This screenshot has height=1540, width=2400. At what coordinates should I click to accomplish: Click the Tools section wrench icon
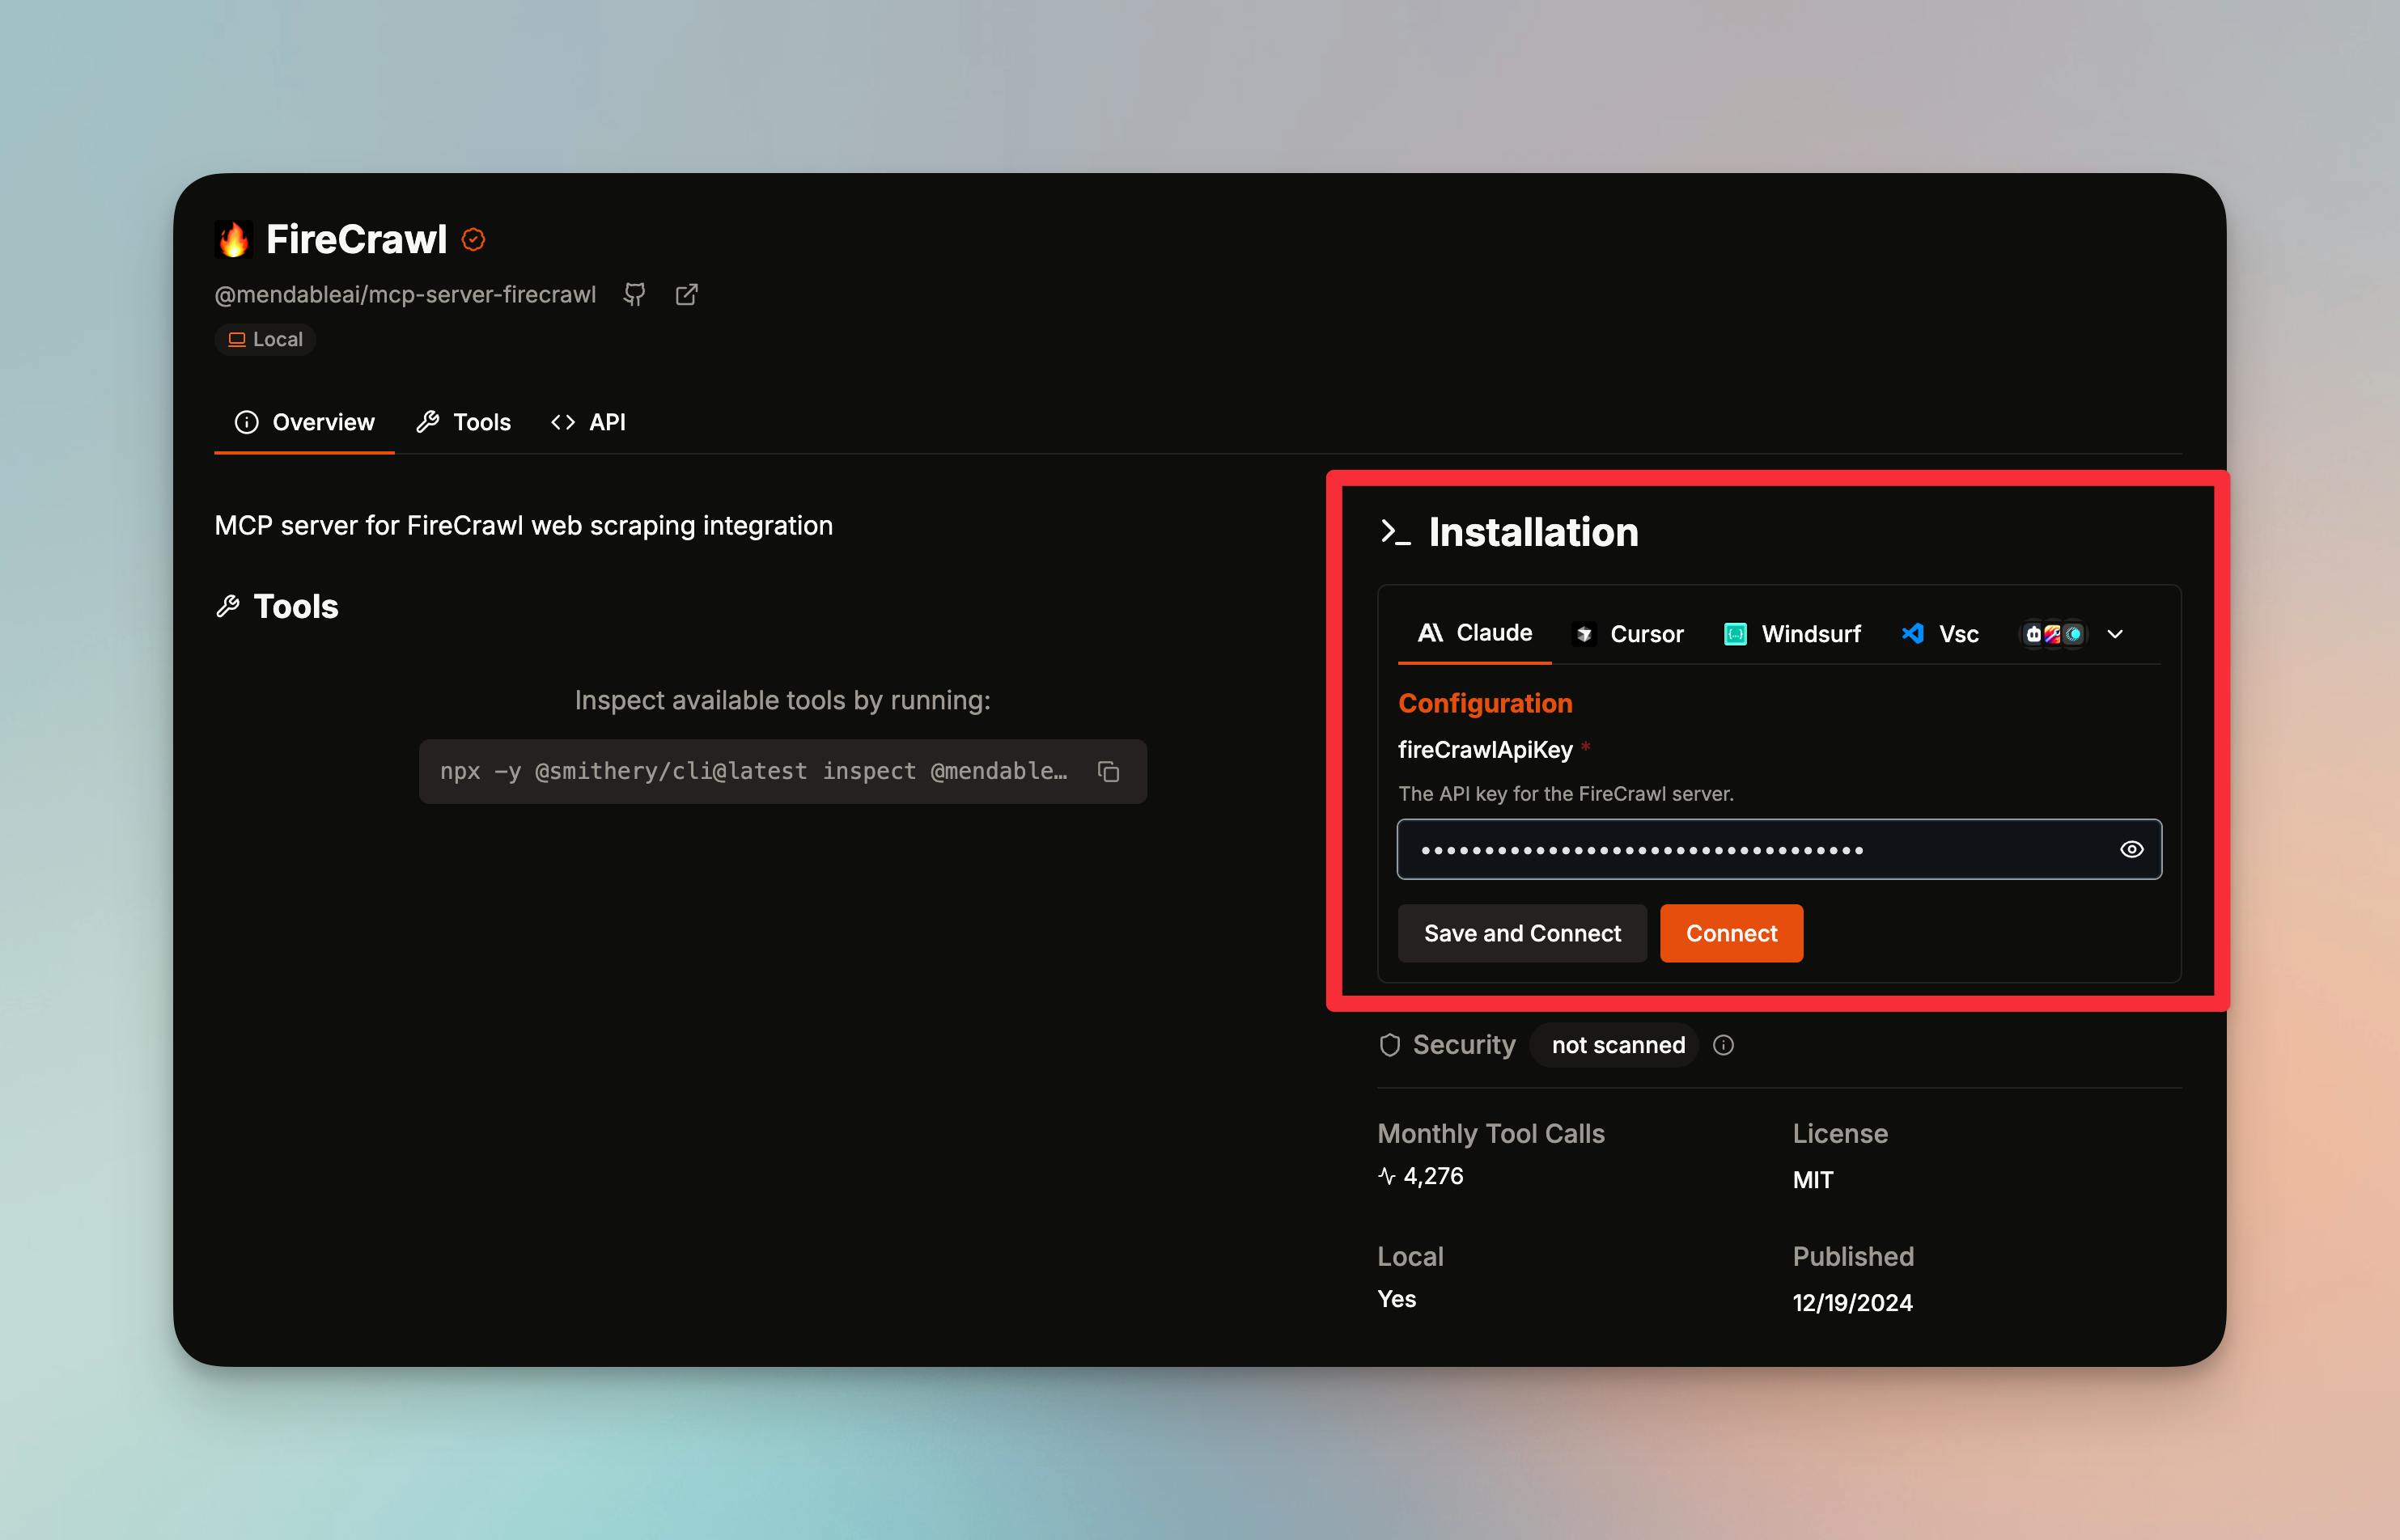(228, 606)
